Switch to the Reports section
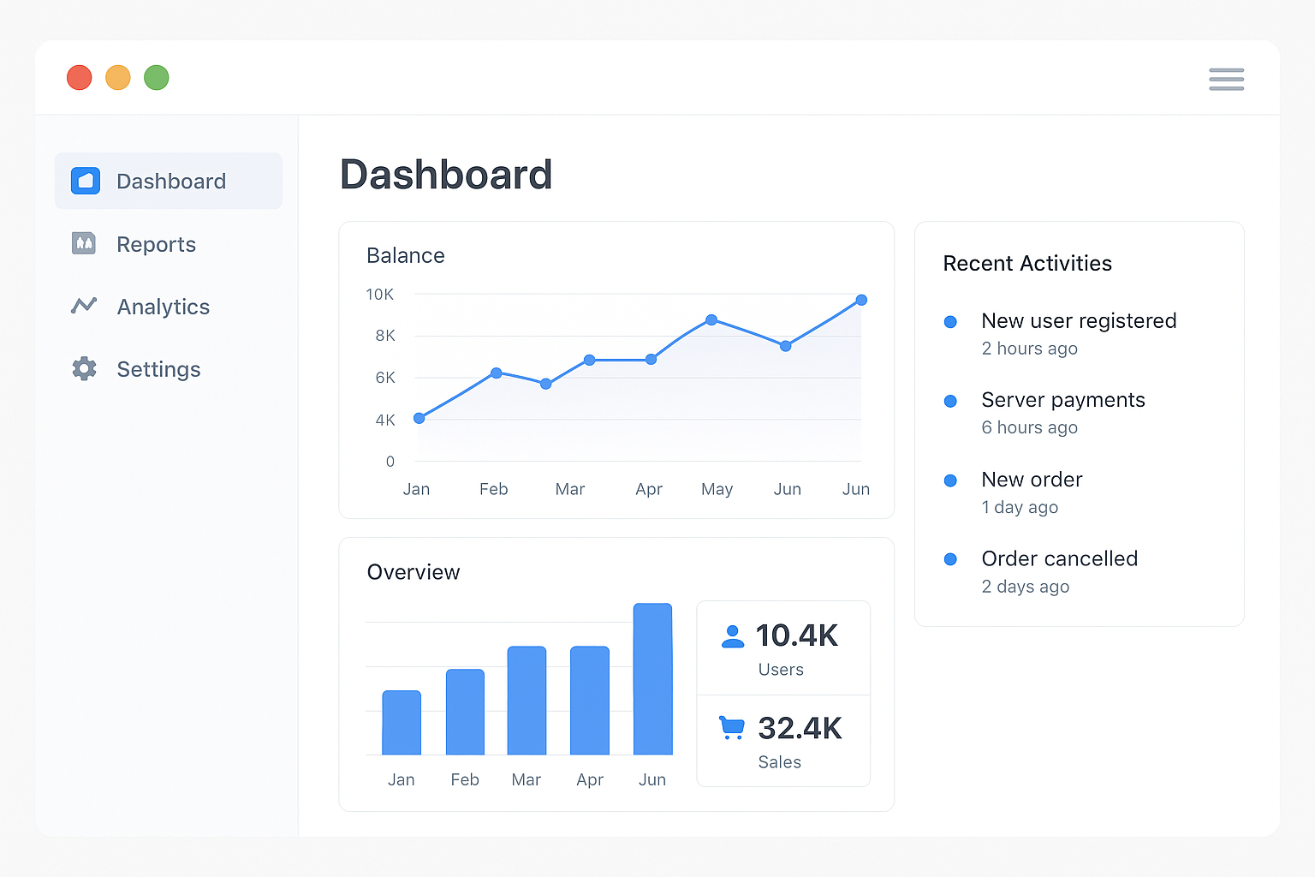This screenshot has height=877, width=1315. point(156,244)
